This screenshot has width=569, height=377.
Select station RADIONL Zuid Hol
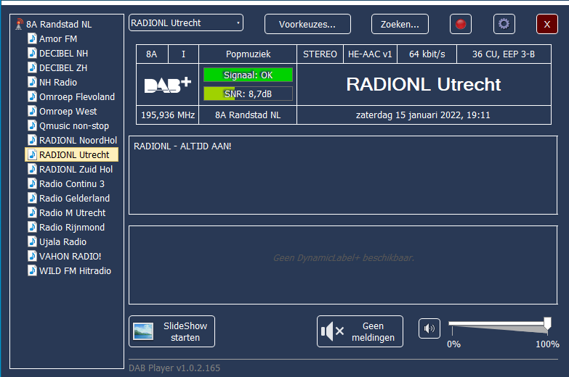coord(76,169)
